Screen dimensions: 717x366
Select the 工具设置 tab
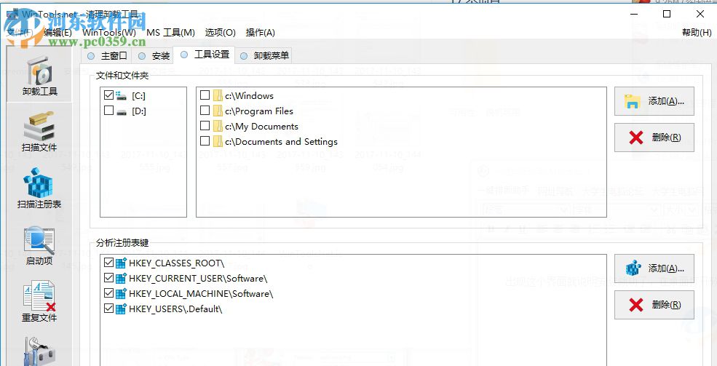pos(205,55)
